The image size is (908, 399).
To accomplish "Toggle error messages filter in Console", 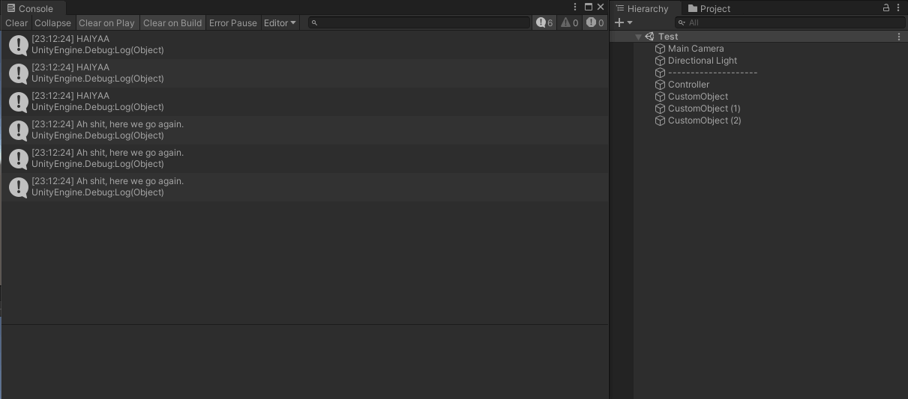I will [595, 23].
